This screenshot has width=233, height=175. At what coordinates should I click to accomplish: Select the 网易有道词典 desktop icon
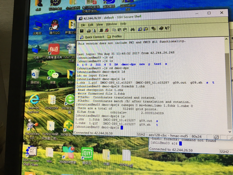[53, 51]
